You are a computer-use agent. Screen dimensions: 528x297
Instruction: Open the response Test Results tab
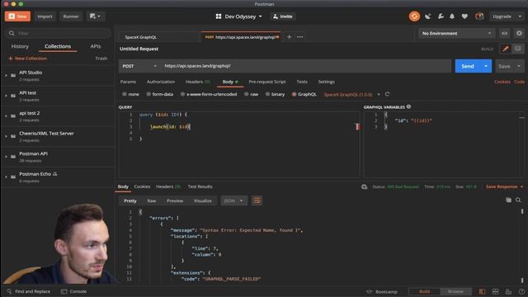[x=200, y=186]
